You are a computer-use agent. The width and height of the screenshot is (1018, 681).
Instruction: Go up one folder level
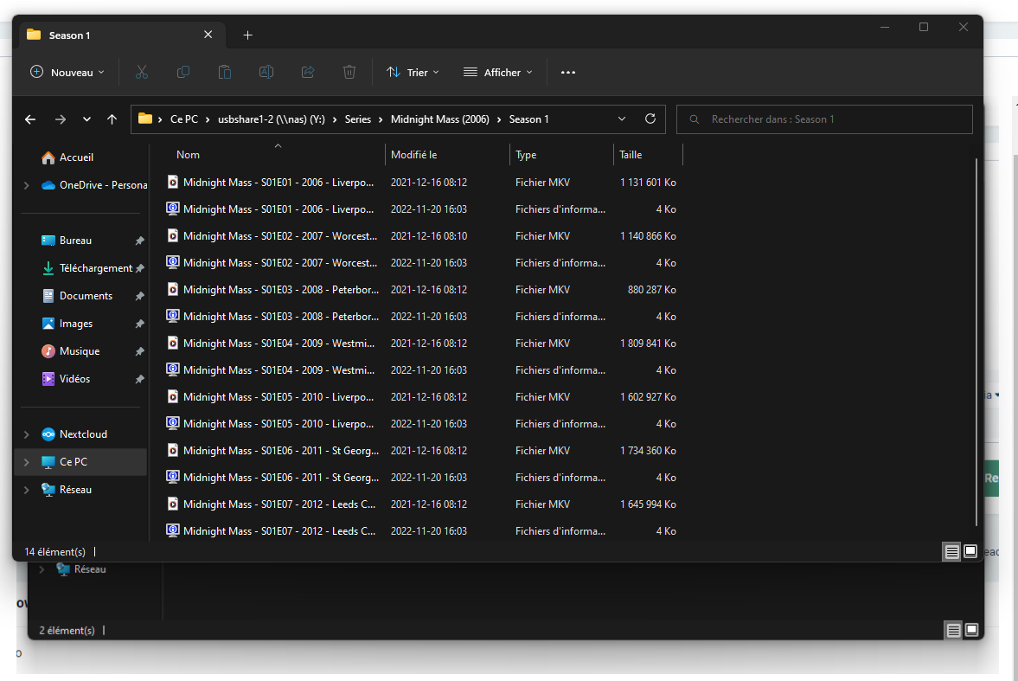(112, 119)
